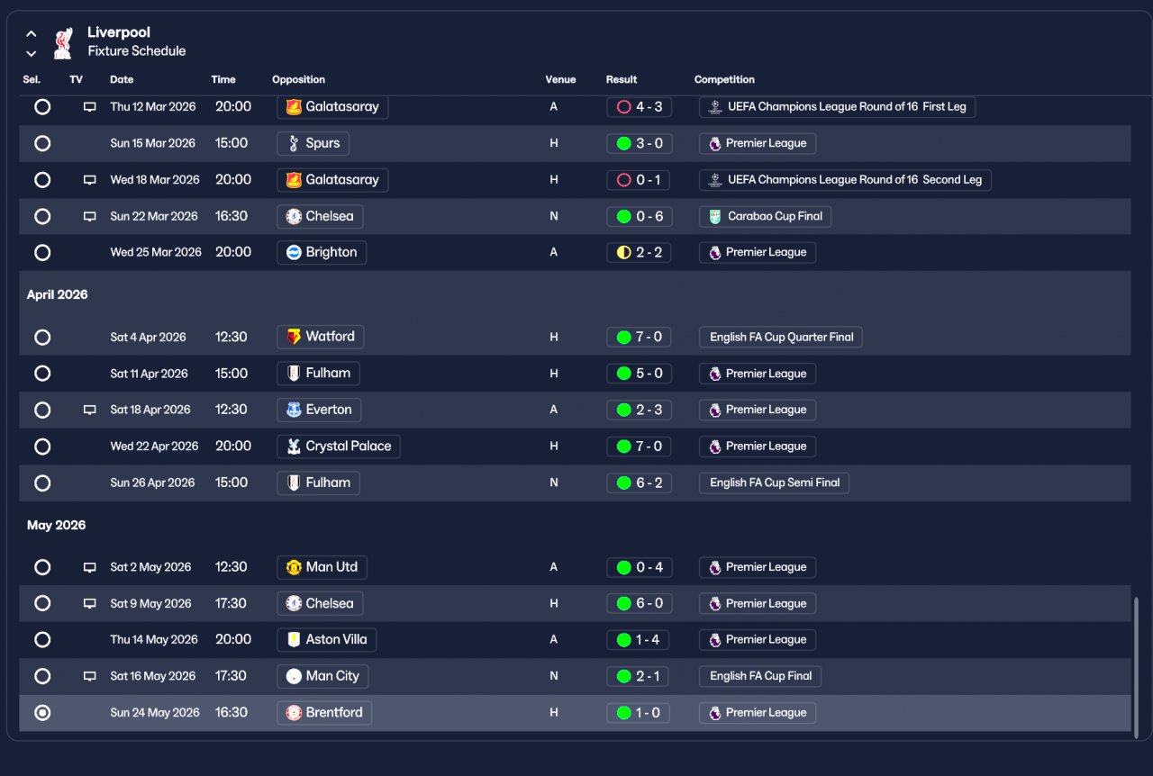
Task: Click the Brentford club badge
Action: tap(294, 713)
